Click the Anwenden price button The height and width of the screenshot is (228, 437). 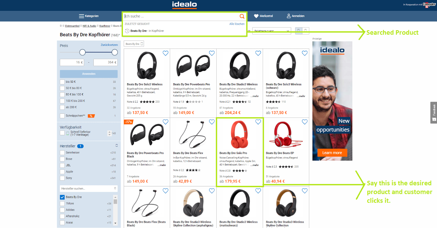pyautogui.click(x=89, y=74)
